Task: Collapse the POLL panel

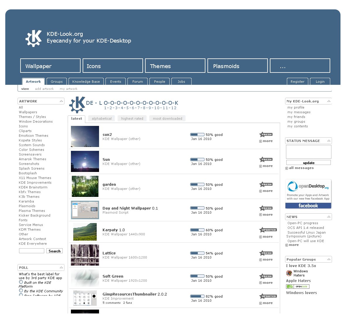Action: pyautogui.click(x=61, y=267)
